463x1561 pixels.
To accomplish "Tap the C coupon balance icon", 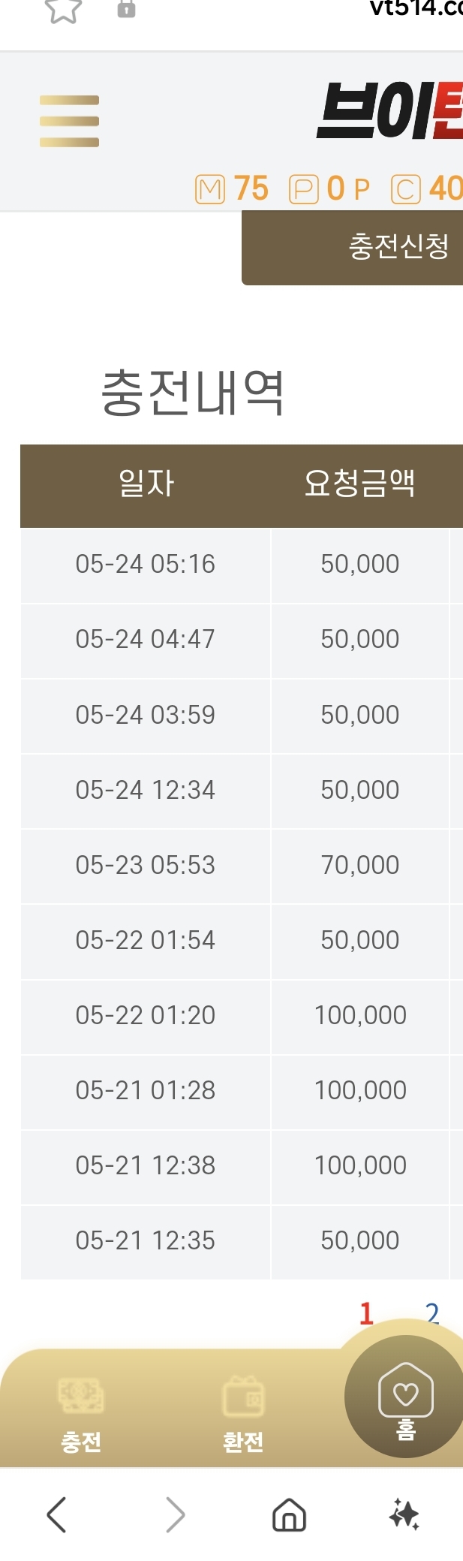I will click(406, 189).
